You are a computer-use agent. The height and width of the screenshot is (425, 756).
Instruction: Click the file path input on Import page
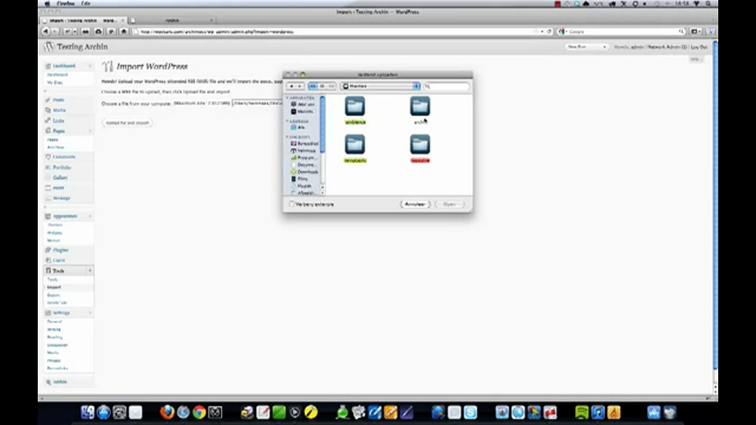[x=257, y=103]
